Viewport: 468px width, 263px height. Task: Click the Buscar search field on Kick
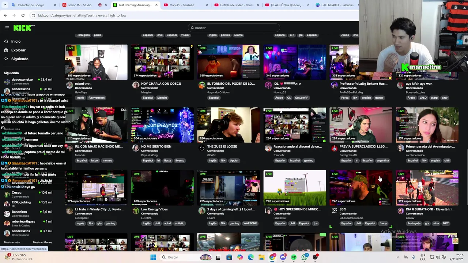pos(234,28)
